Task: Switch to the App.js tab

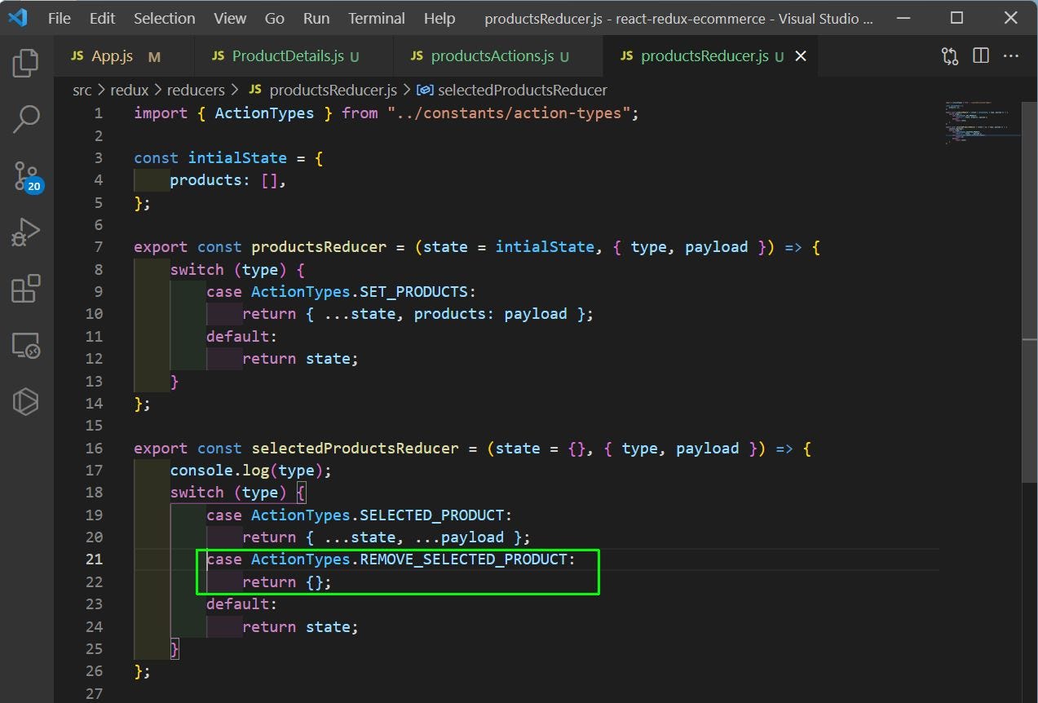Action: pyautogui.click(x=124, y=55)
